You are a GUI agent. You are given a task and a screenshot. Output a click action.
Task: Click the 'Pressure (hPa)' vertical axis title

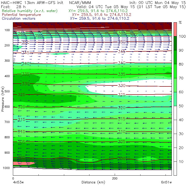3,99
